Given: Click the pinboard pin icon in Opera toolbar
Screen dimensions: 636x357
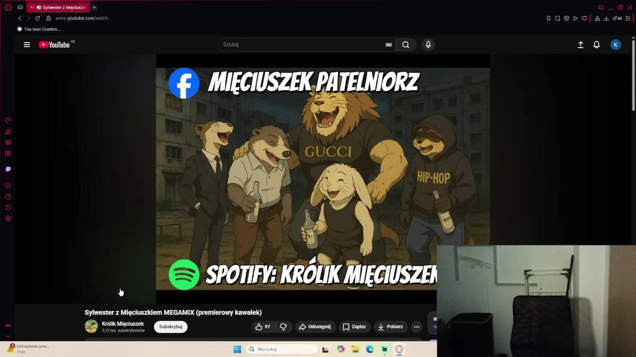Looking at the screenshot, I should pos(549,18).
